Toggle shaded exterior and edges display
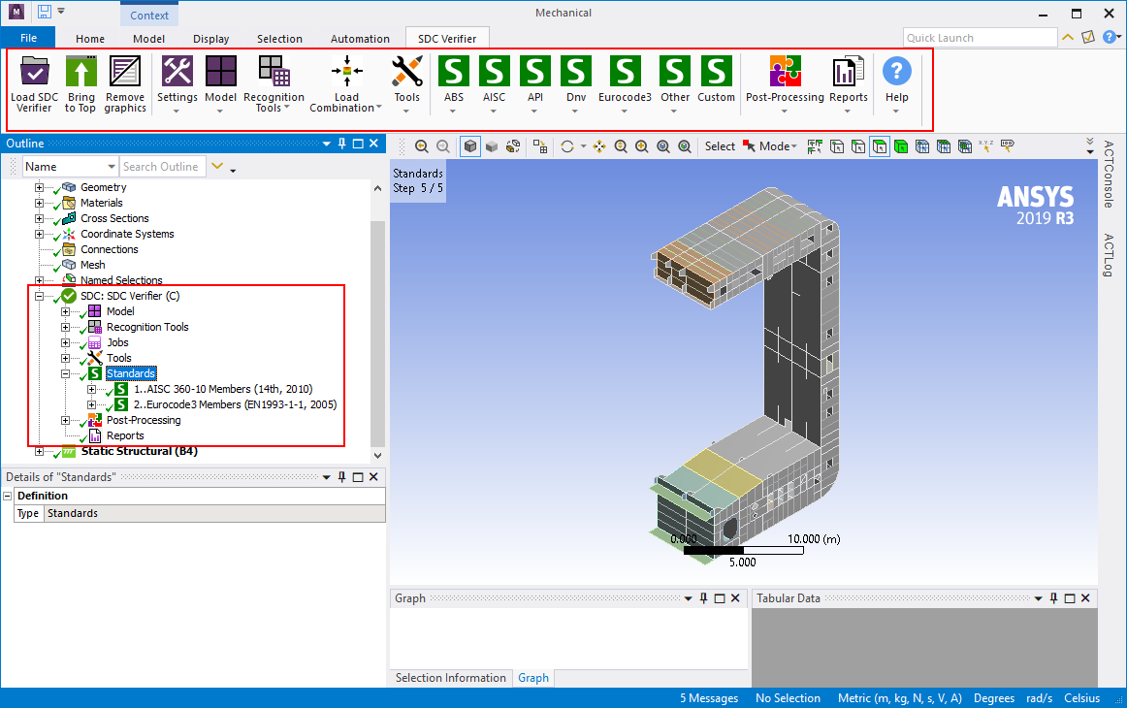Viewport: 1127px width, 708px height. pos(470,146)
